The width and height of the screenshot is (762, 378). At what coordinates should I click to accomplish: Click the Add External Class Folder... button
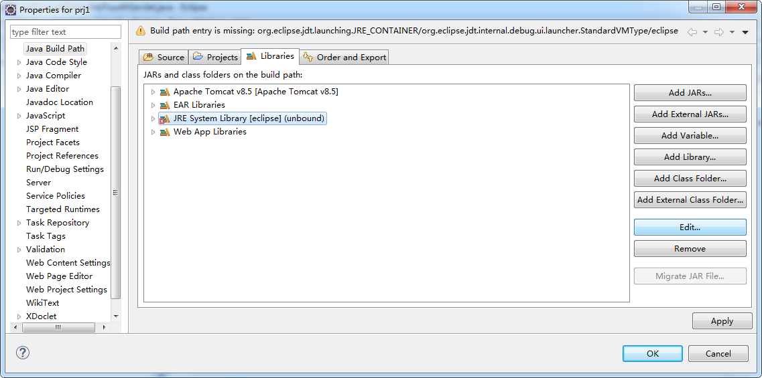coord(690,200)
